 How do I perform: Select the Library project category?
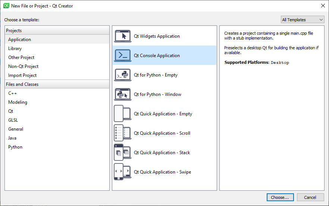15,49
